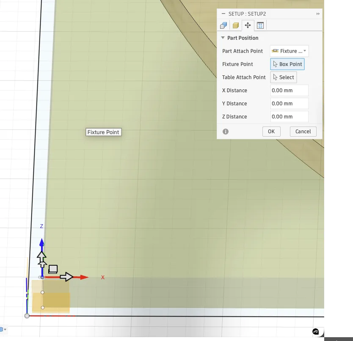Click the square plane handle near the origin

click(x=53, y=269)
